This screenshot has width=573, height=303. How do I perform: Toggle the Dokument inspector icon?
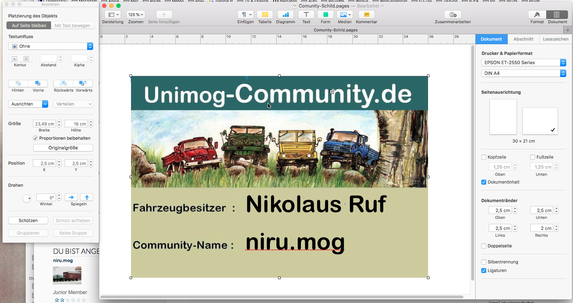[x=557, y=15]
